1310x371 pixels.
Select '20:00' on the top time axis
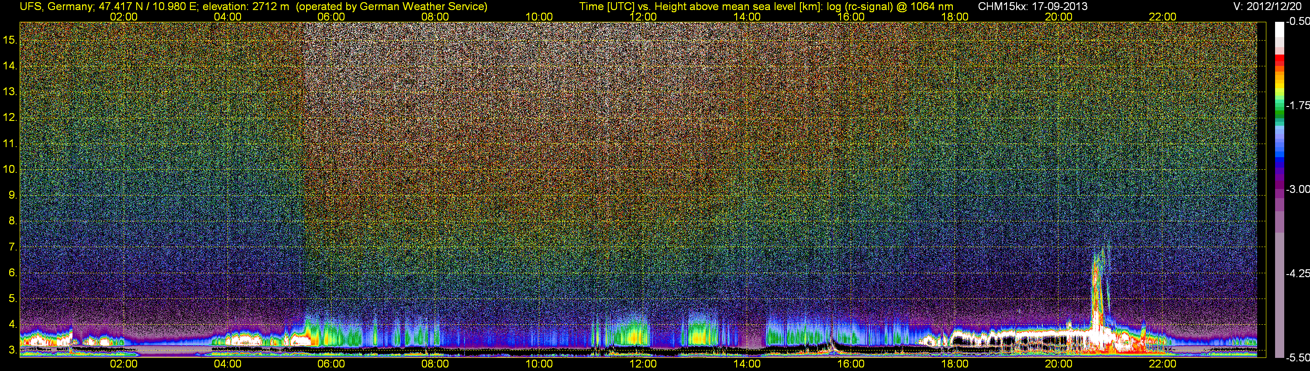point(1059,17)
